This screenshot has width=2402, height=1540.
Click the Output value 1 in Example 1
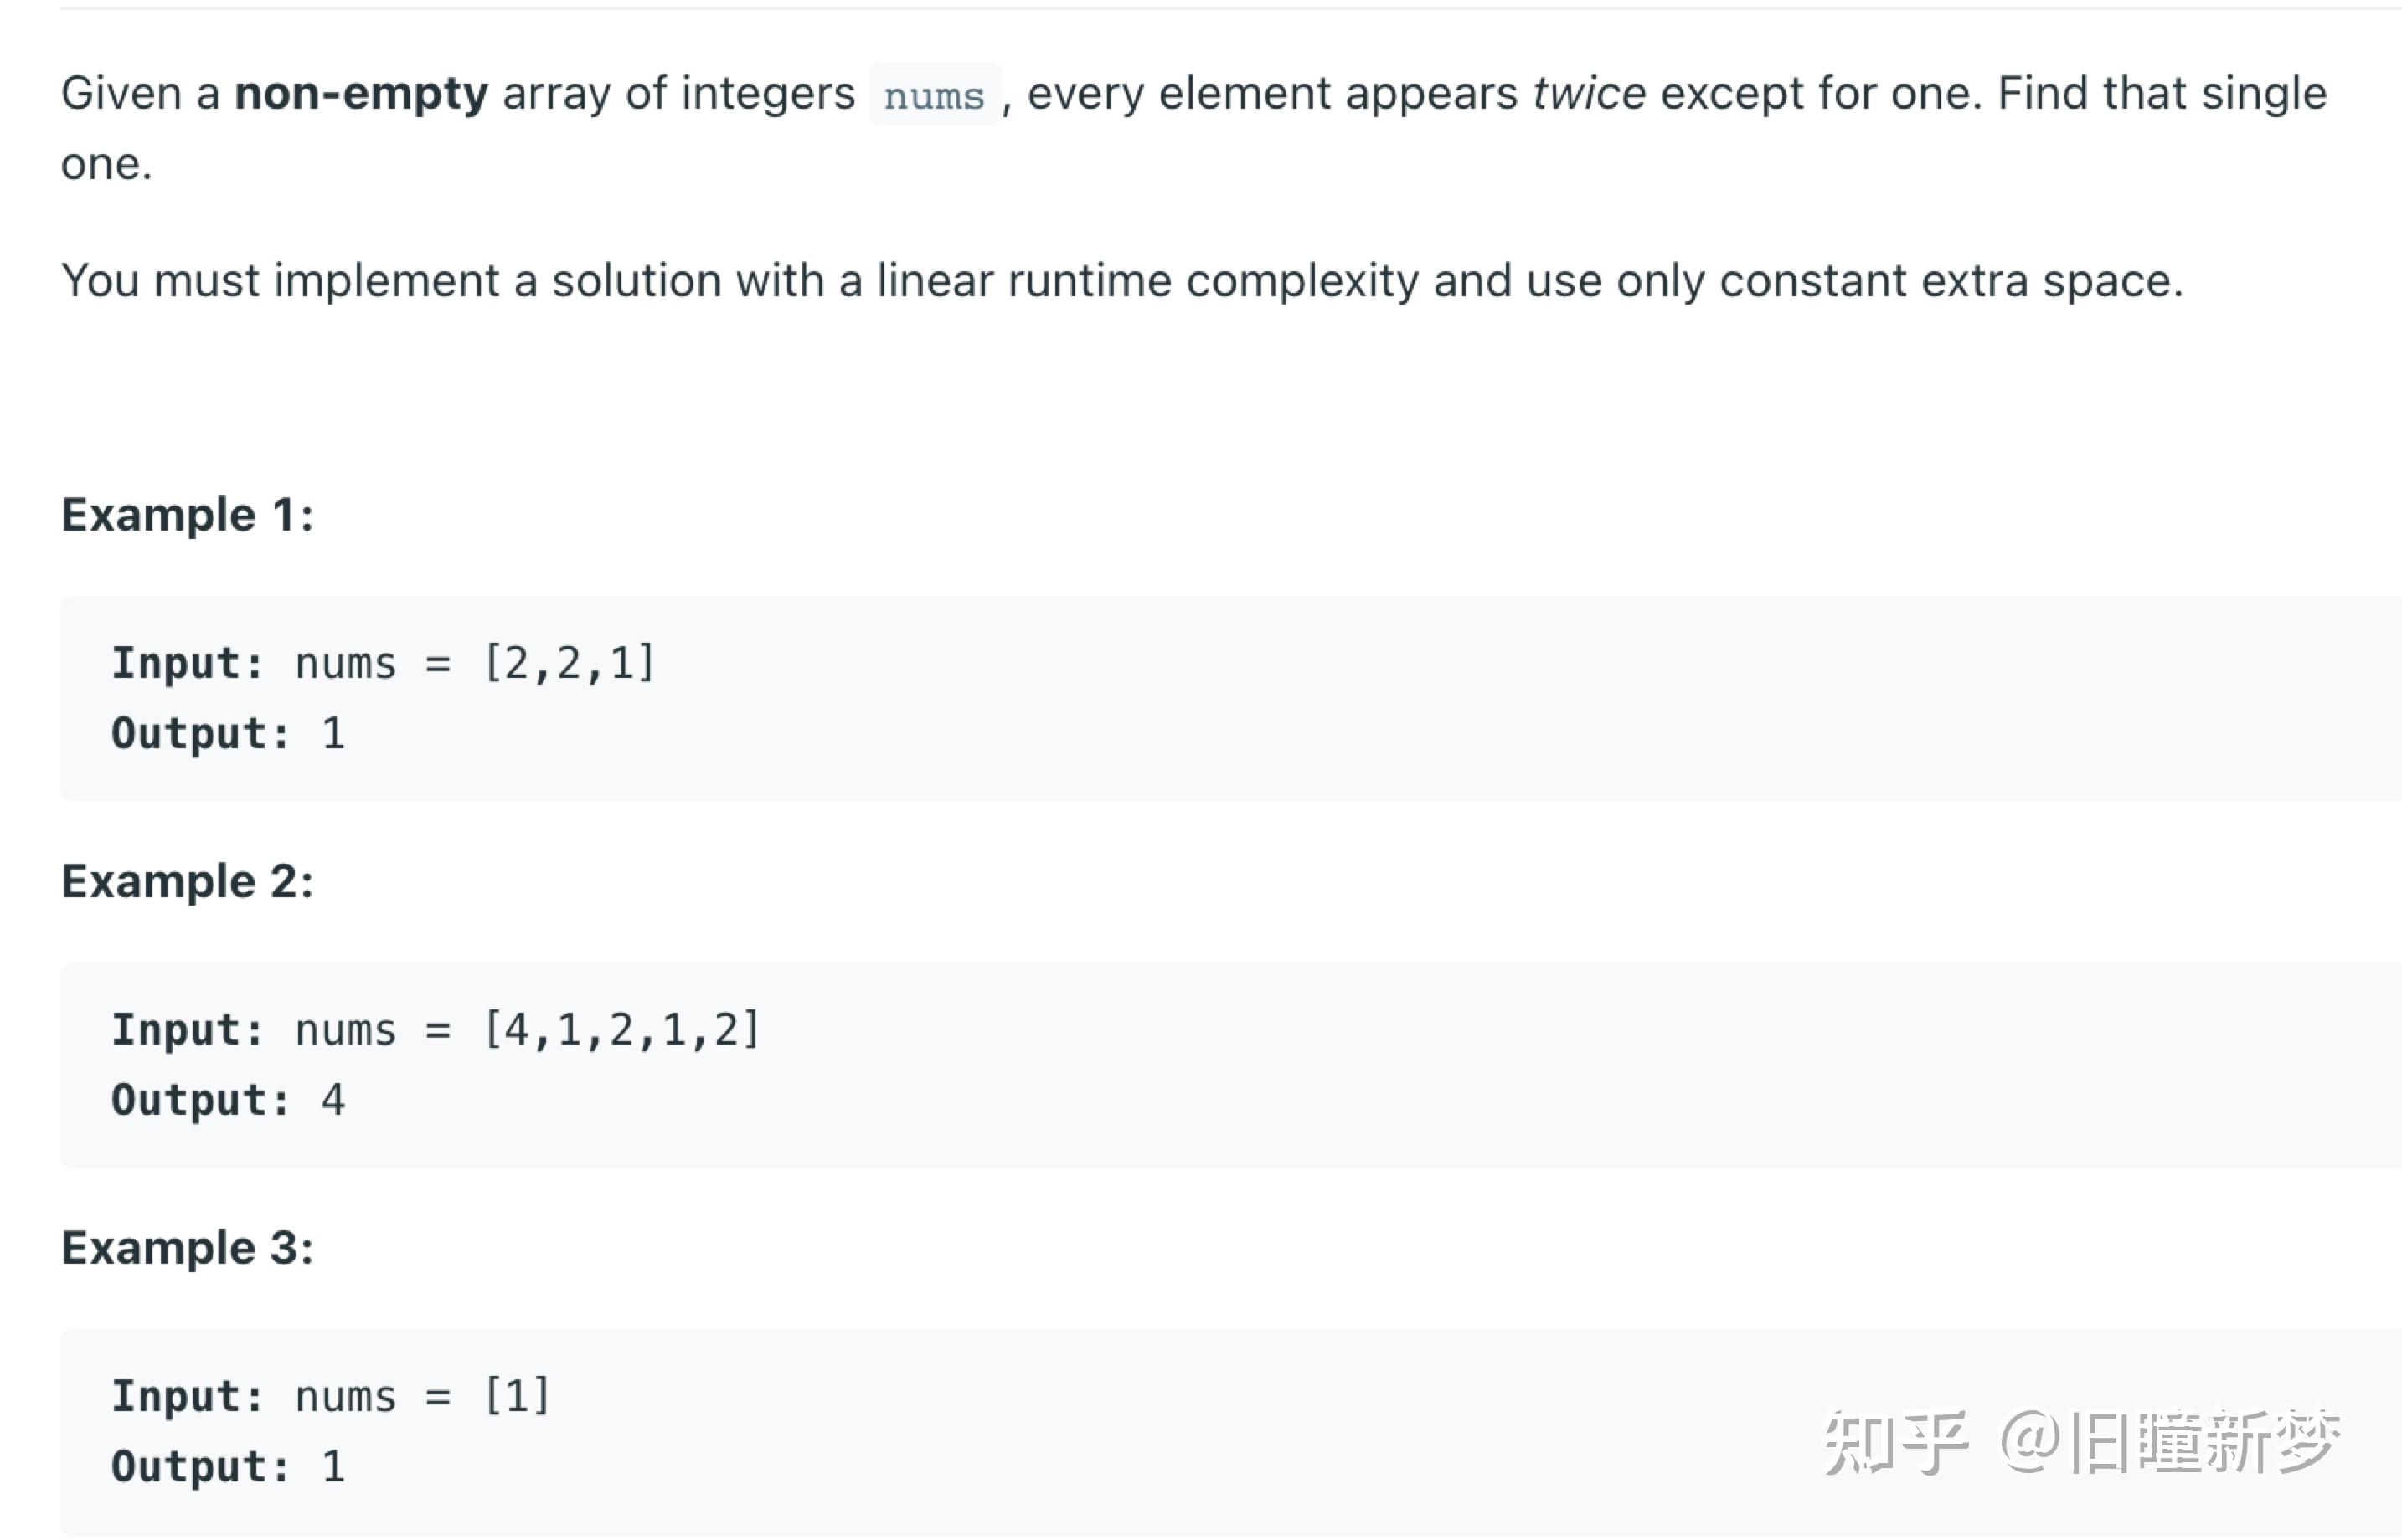point(333,734)
